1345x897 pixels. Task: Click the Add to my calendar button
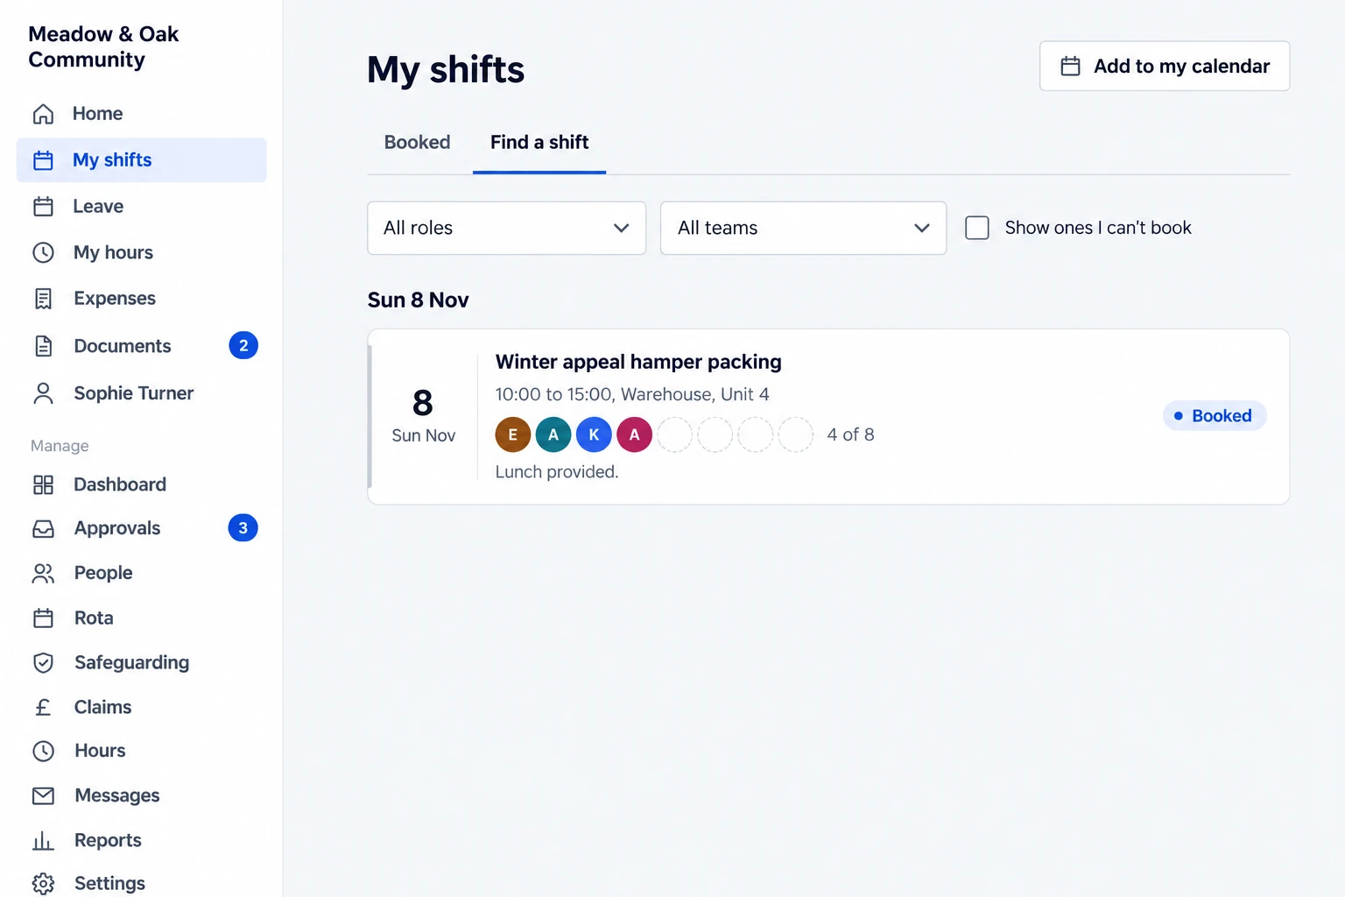1165,67
